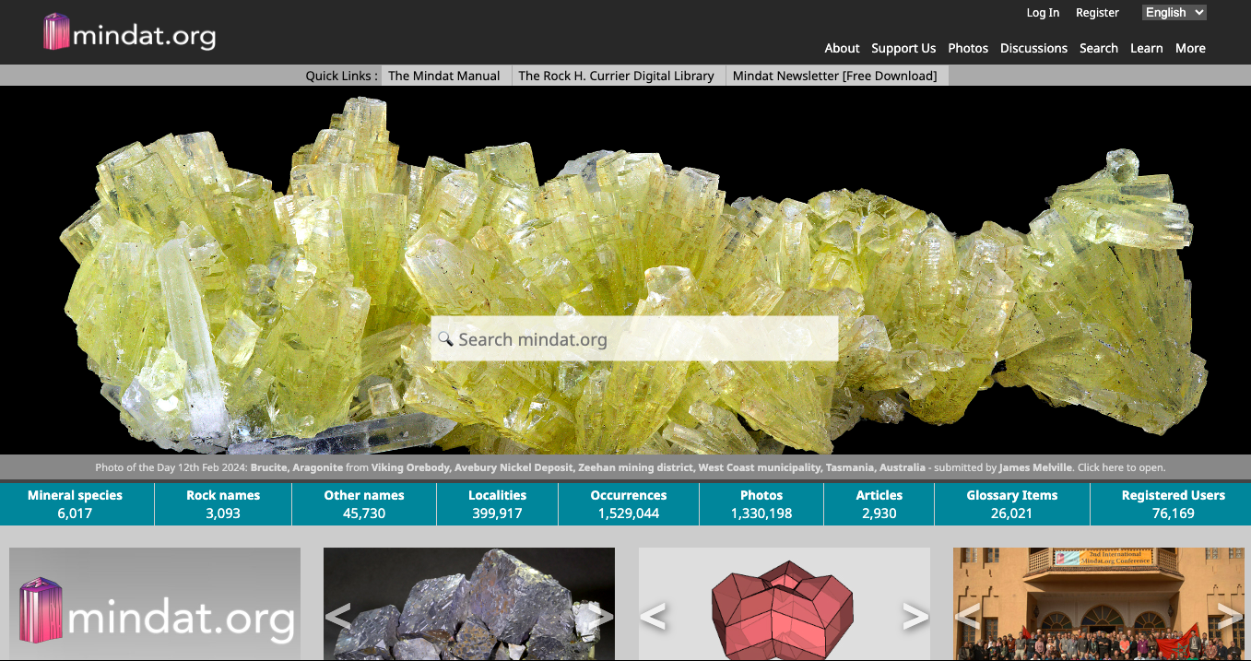The width and height of the screenshot is (1251, 661).
Task: Click the mindat.org logo in header
Action: pos(130,33)
